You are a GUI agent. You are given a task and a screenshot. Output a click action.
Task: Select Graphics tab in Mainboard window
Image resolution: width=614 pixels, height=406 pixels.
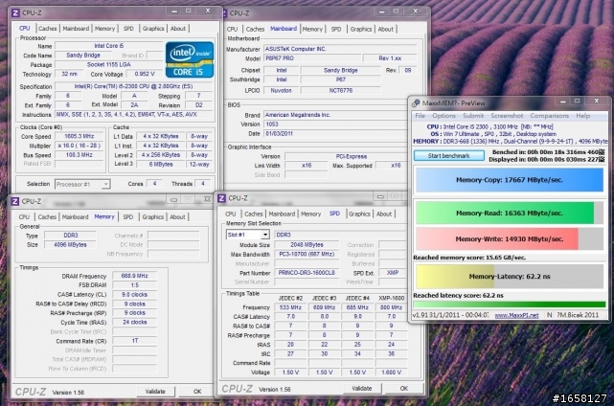[361, 29]
